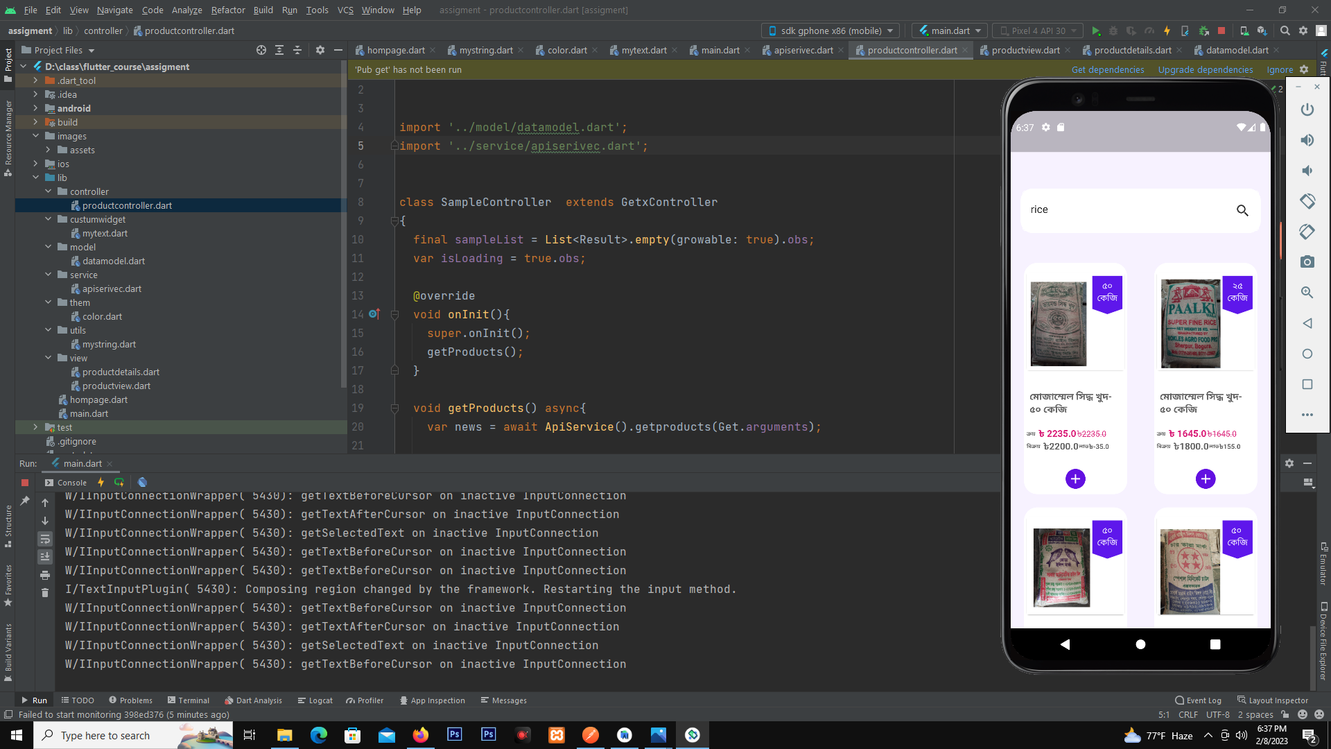Click the emulator rotate left icon
Viewport: 1331px width, 749px height.
1307,201
